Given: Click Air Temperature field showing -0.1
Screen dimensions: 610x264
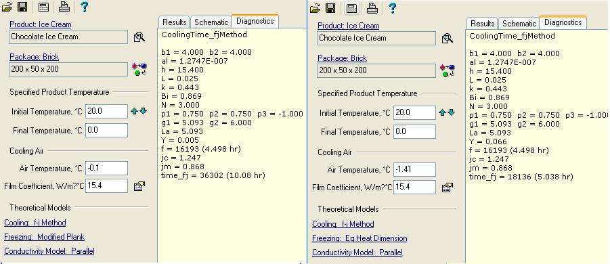Looking at the screenshot, I should [106, 169].
